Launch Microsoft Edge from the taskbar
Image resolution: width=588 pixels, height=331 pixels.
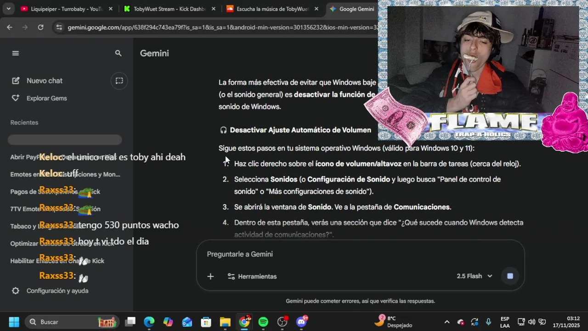[149, 322]
